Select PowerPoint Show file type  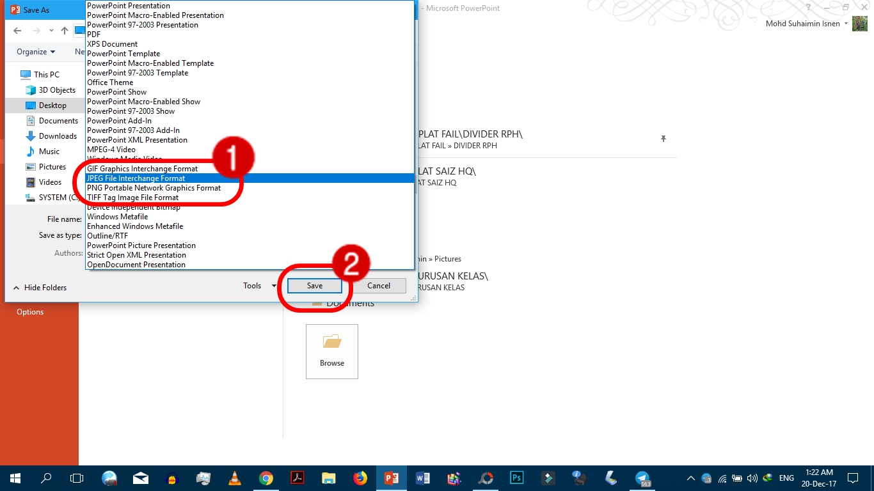(250, 92)
